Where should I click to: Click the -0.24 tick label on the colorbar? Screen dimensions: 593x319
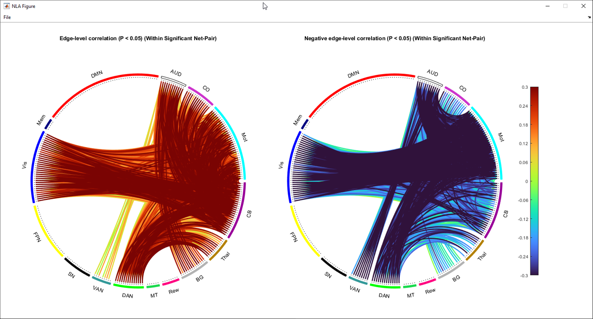(x=523, y=257)
